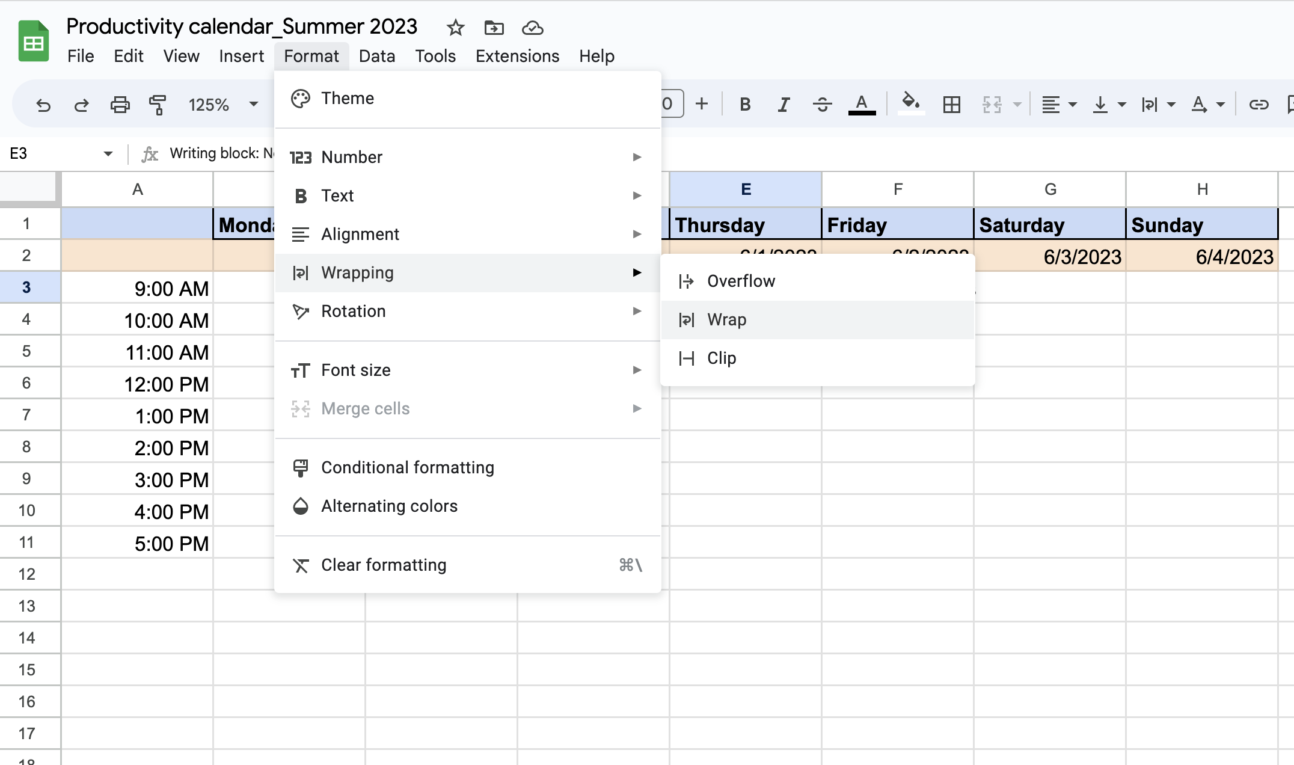Expand the Font size submenu

pyautogui.click(x=469, y=369)
